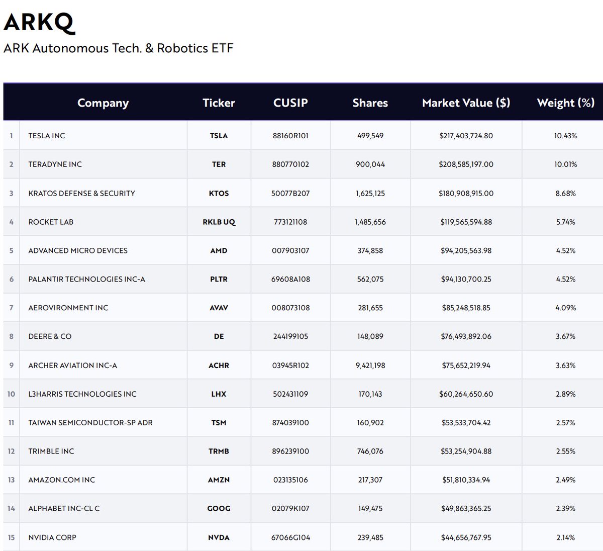603x551 pixels.
Task: Click Archer Aviation shares value 9,421,198
Action: click(x=370, y=365)
